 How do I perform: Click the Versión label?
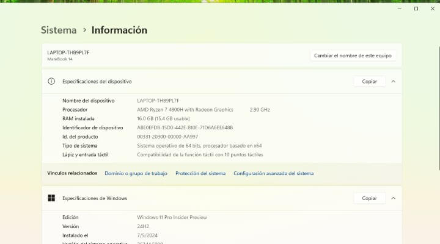point(70,226)
